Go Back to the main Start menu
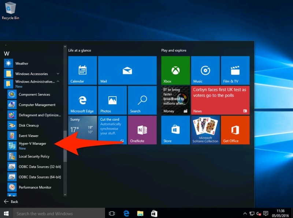This screenshot has height=218, width=293. [11, 202]
